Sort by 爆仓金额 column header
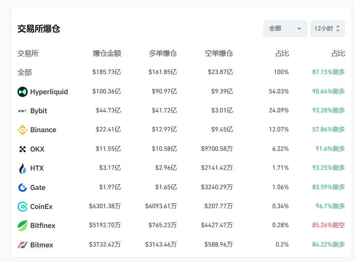 pyautogui.click(x=107, y=53)
